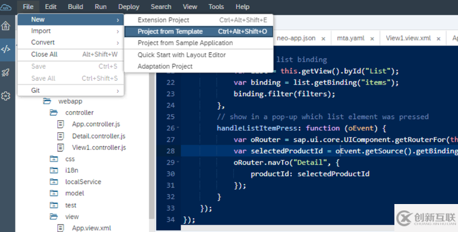The image size is (458, 232).
Task: Expand the Convert submenu arrow
Action: coord(118,43)
